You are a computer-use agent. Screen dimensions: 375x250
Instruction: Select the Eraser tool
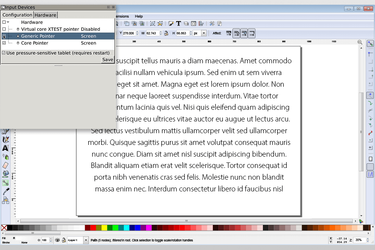(5, 165)
